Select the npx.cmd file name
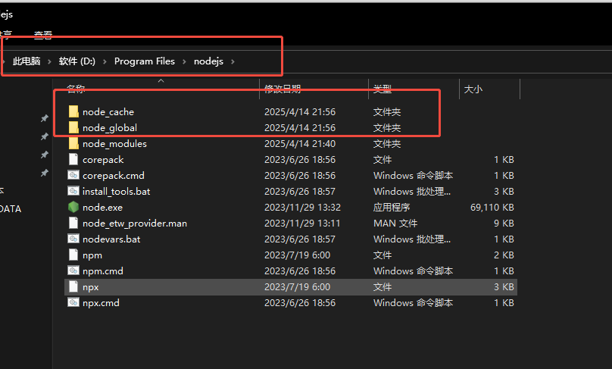Image resolution: width=612 pixels, height=369 pixels. [x=101, y=303]
